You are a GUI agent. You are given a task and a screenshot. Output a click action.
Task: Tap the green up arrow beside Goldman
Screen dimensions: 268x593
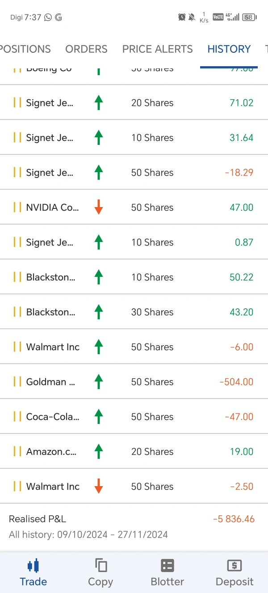pos(99,381)
